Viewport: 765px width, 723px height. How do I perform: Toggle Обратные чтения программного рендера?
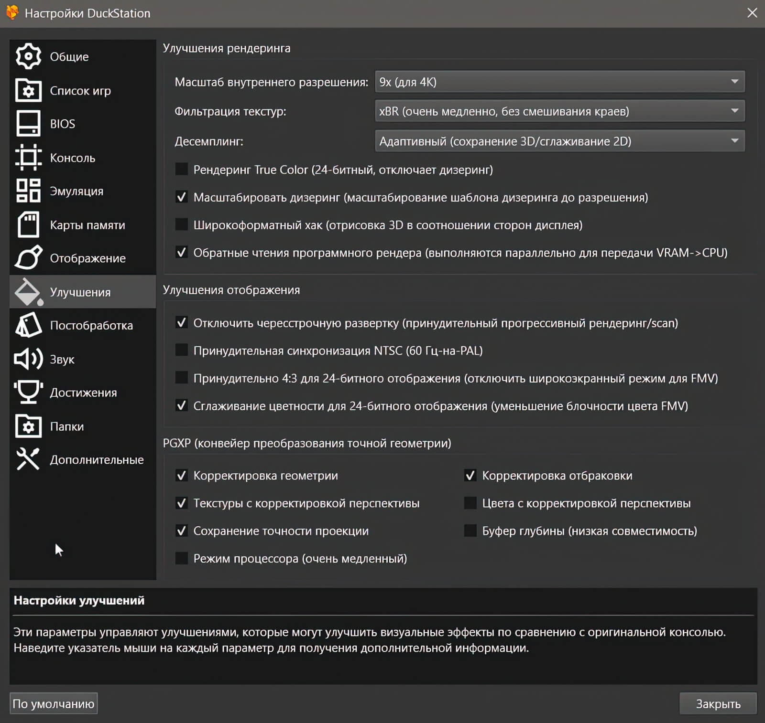click(182, 252)
